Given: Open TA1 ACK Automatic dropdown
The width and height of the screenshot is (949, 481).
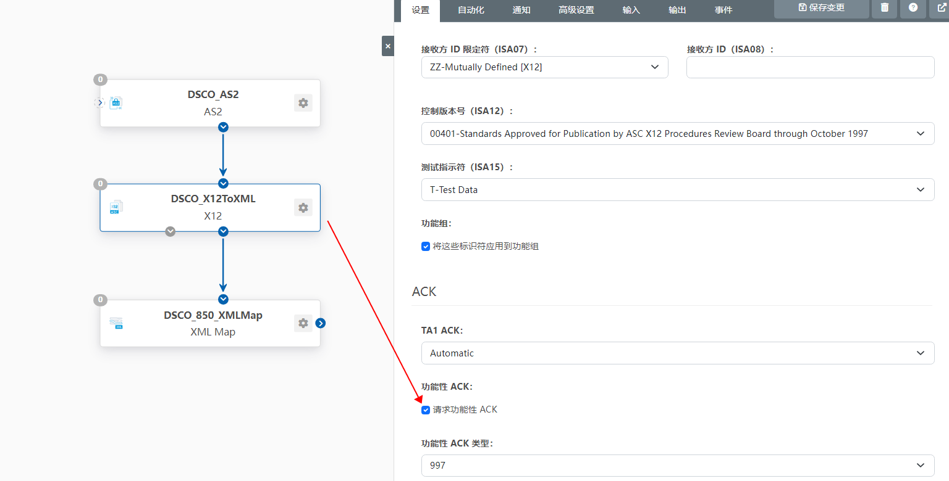Looking at the screenshot, I should (x=678, y=353).
